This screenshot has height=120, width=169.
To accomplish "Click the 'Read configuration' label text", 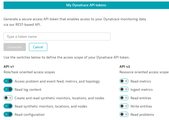I will point(29,114).
